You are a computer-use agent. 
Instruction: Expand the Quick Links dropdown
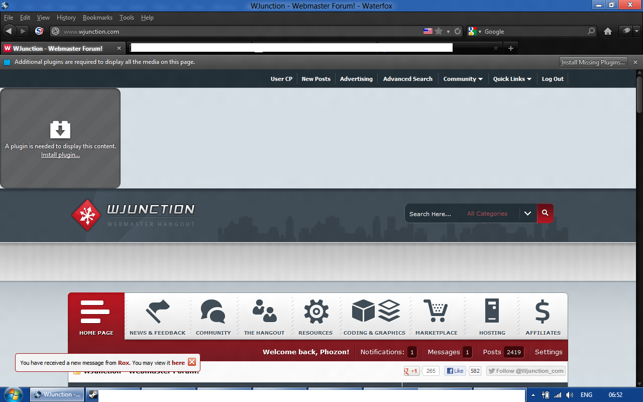pos(512,79)
